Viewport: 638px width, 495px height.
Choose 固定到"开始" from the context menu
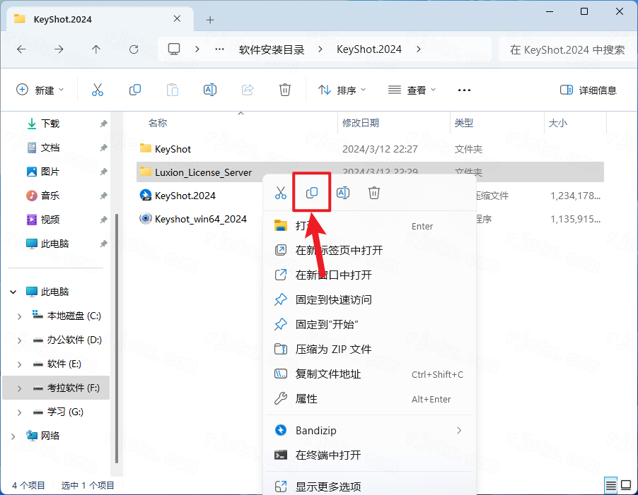(x=369, y=324)
